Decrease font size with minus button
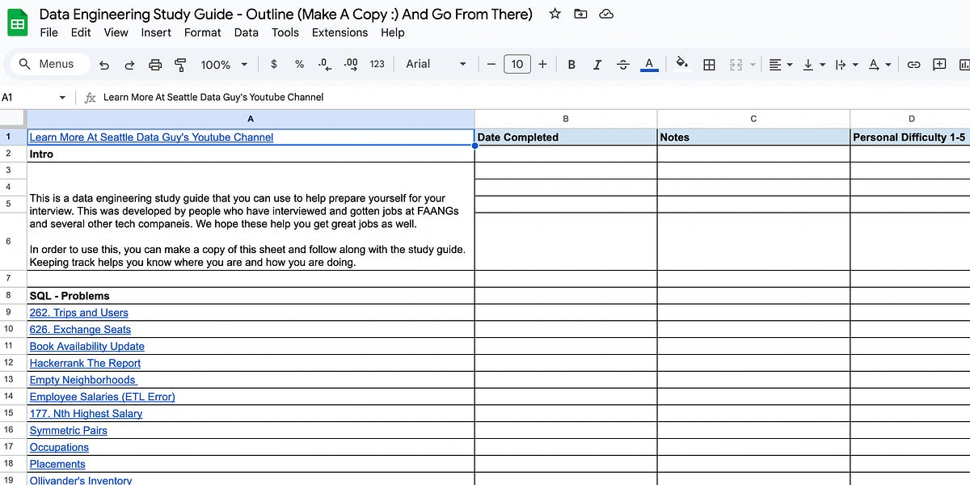 click(491, 64)
